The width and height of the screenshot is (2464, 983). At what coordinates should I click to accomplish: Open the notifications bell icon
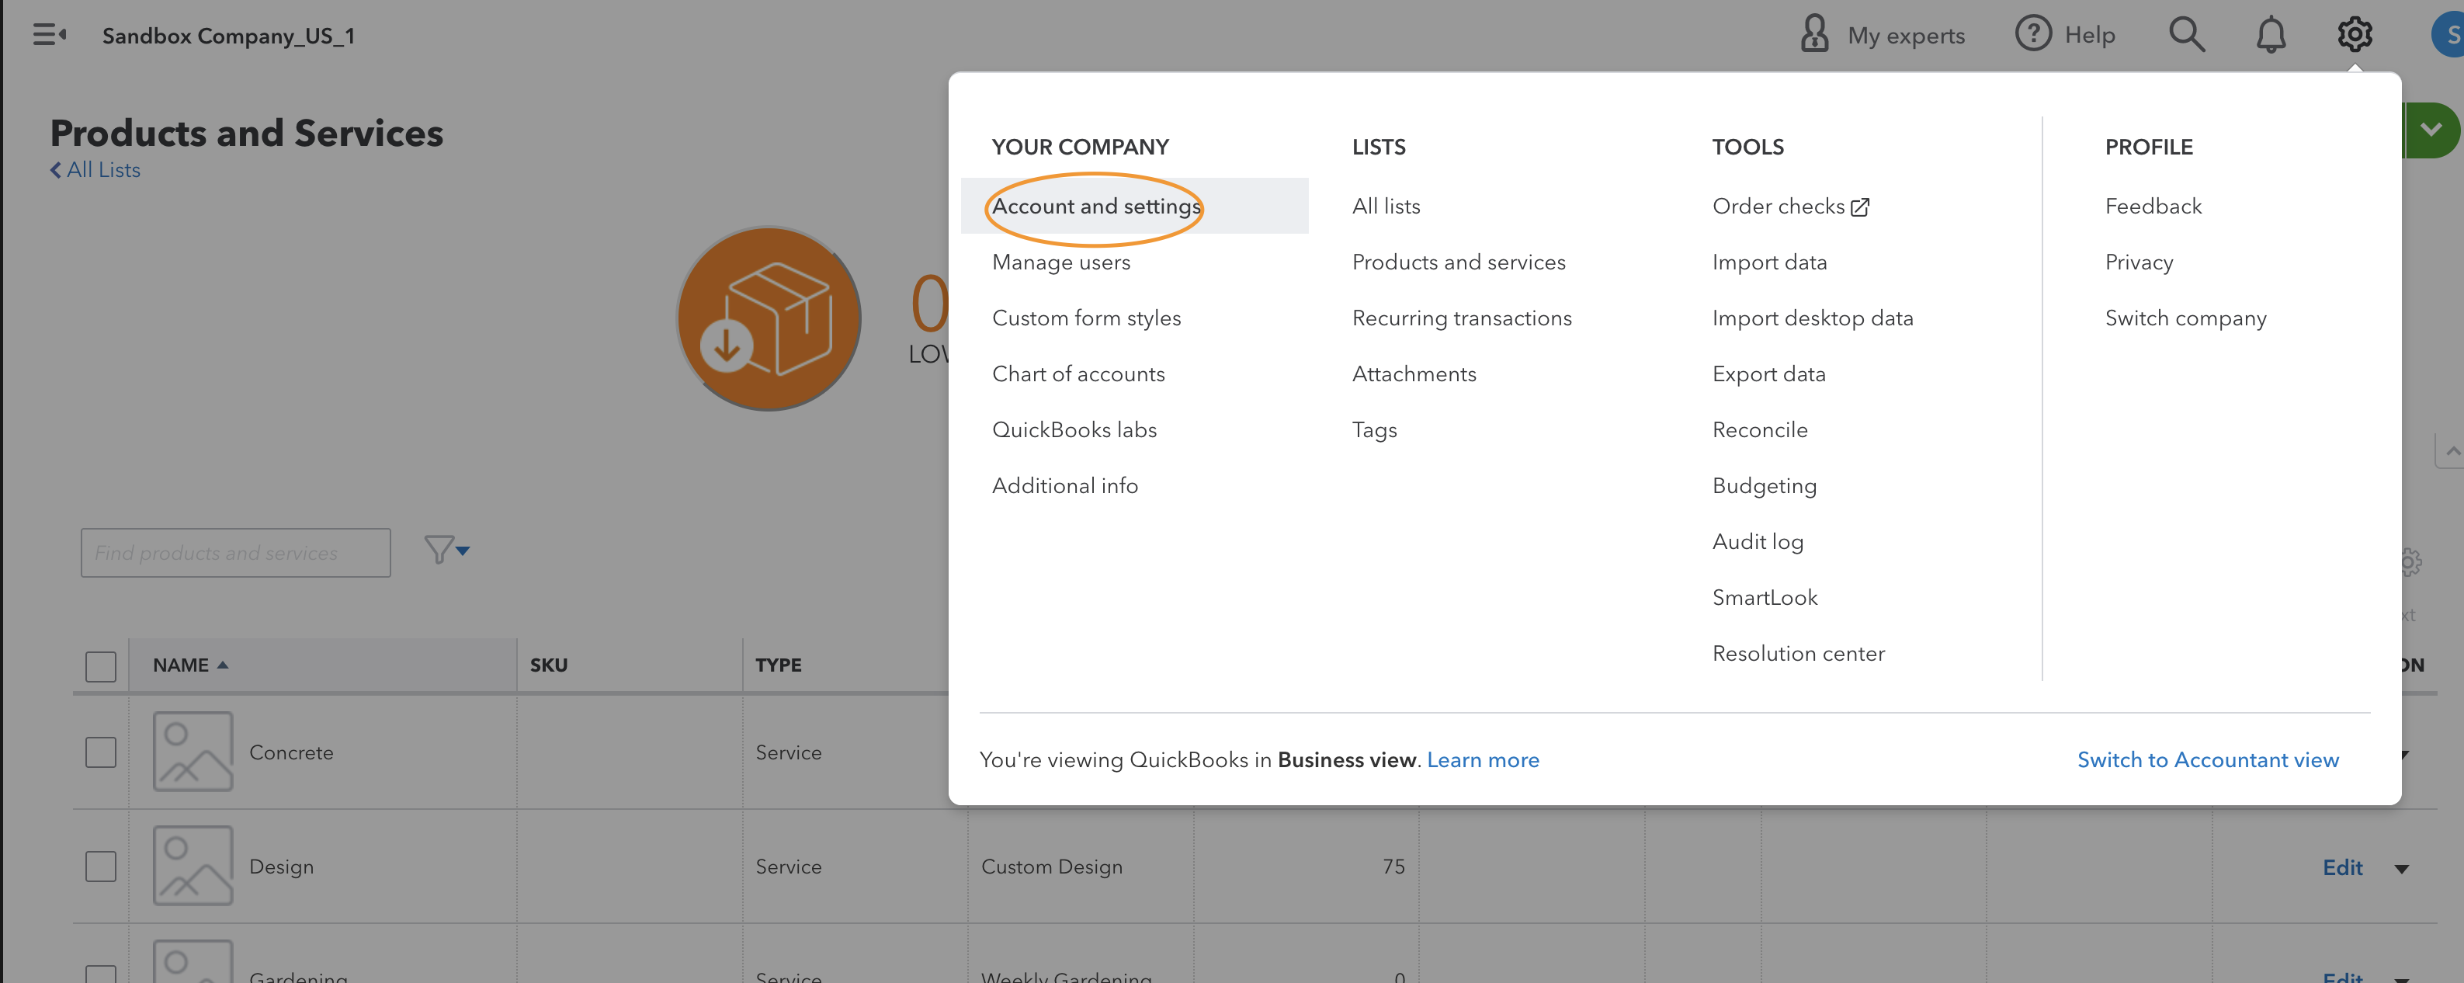[x=2270, y=36]
